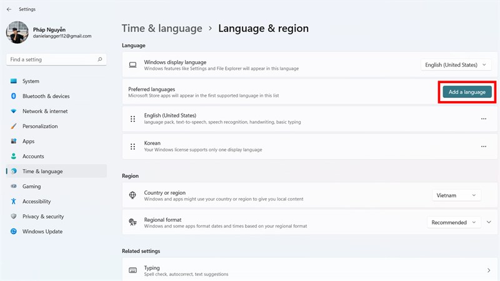The image size is (500, 281).
Task: Open the Windows display language dropdown
Action: (x=456, y=65)
